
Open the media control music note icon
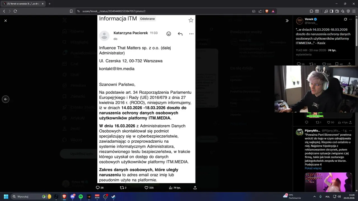326,11
